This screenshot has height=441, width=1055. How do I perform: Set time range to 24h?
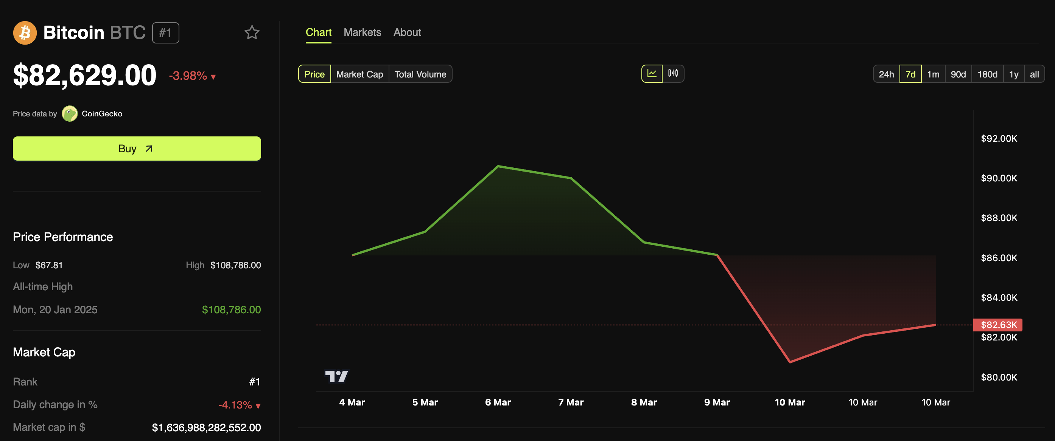[x=886, y=74]
